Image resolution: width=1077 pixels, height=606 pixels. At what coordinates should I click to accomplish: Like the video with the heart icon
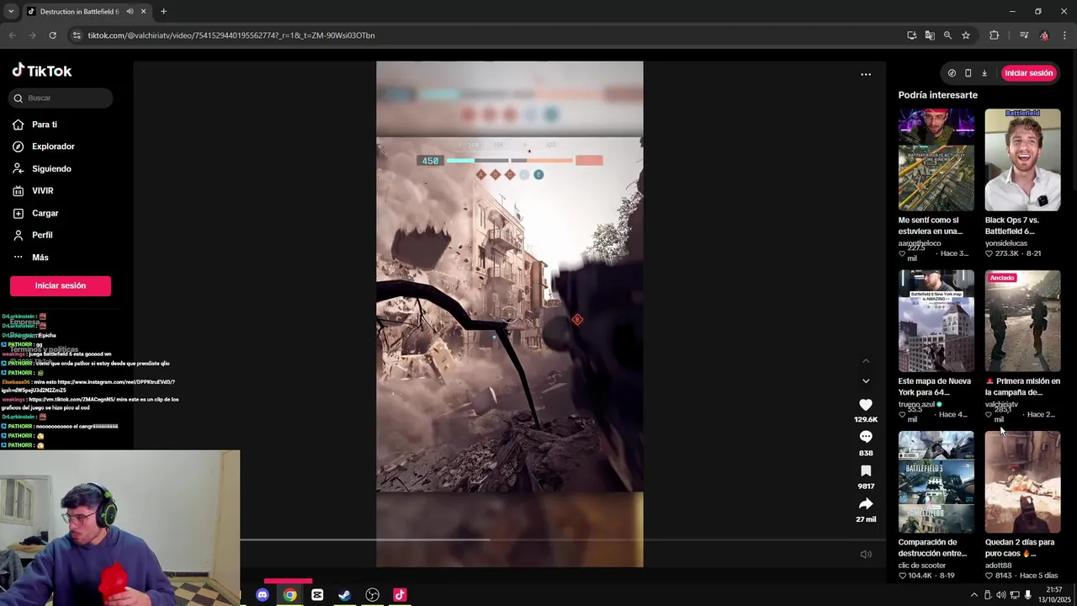(866, 404)
